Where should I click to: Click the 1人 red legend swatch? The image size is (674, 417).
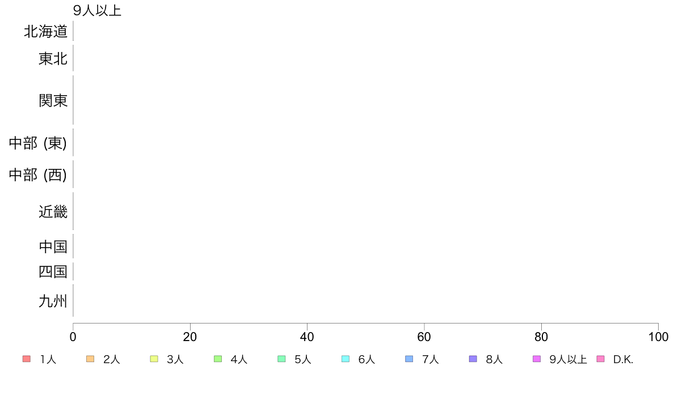(26, 359)
